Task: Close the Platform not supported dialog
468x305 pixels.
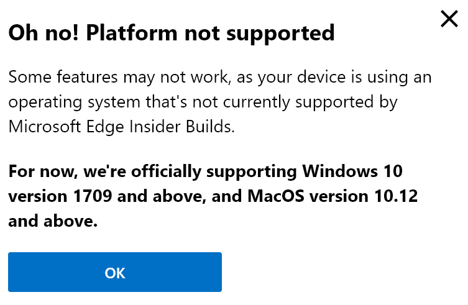Action: pos(449,19)
